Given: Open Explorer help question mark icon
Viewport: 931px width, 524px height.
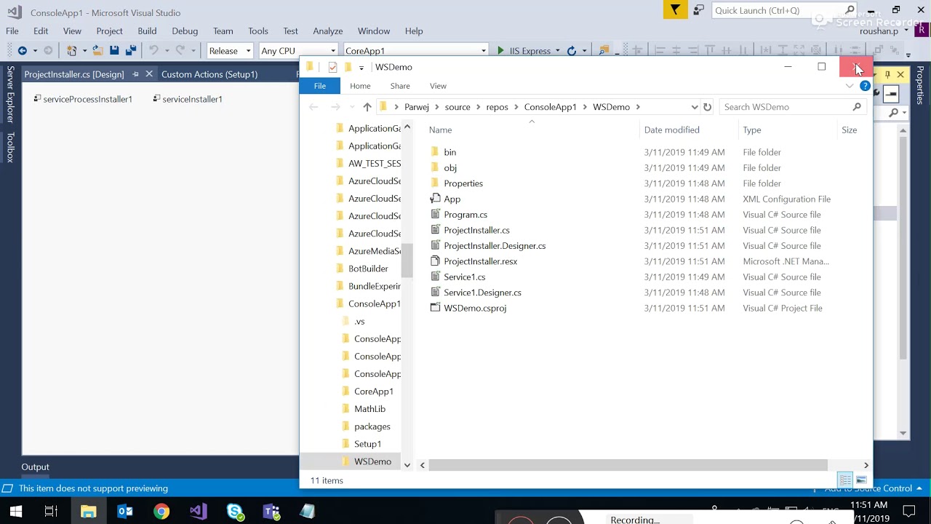Looking at the screenshot, I should 865,86.
